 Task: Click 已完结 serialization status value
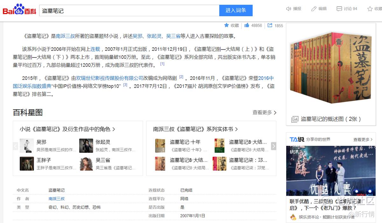[186, 190]
